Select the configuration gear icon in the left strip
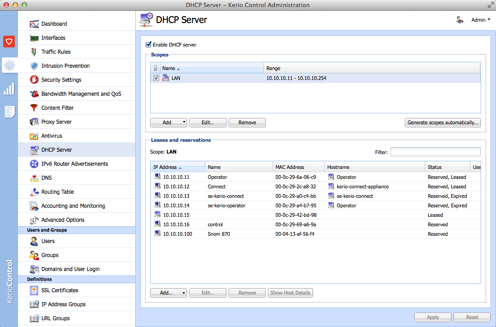 click(9, 65)
